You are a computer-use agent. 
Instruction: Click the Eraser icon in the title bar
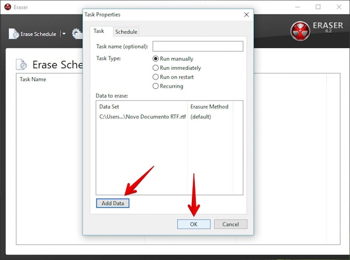[8, 6]
